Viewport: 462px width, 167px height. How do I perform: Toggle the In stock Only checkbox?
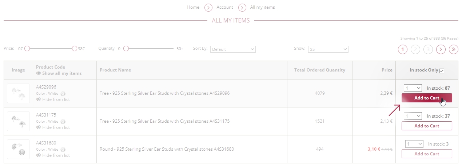pos(442,71)
